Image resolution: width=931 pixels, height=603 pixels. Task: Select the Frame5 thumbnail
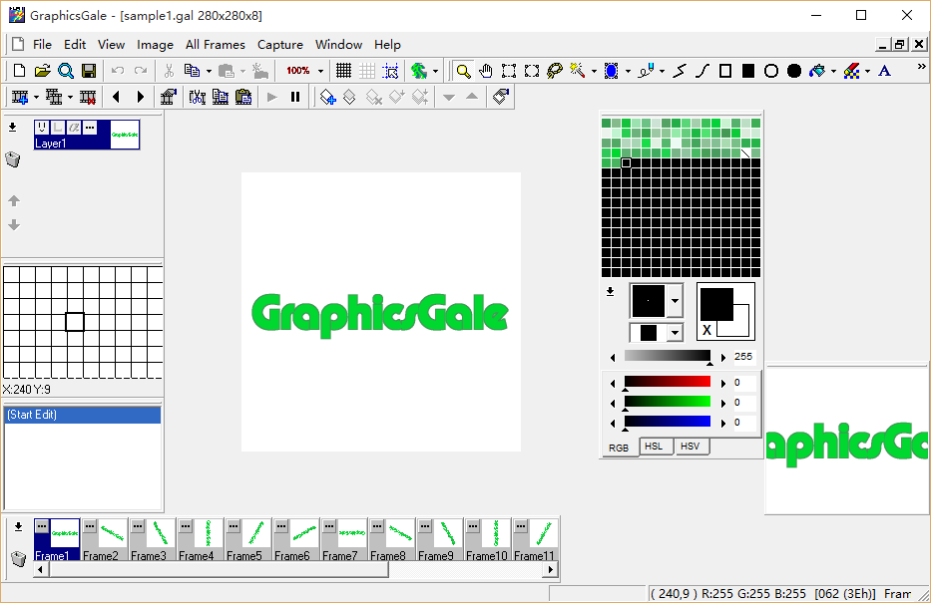(256, 533)
